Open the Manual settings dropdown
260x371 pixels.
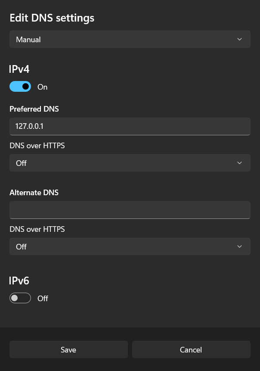tap(129, 39)
